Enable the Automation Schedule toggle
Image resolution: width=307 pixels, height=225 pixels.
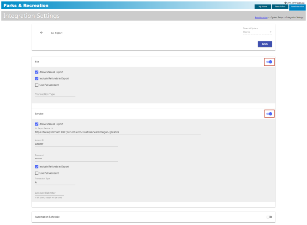(270, 217)
